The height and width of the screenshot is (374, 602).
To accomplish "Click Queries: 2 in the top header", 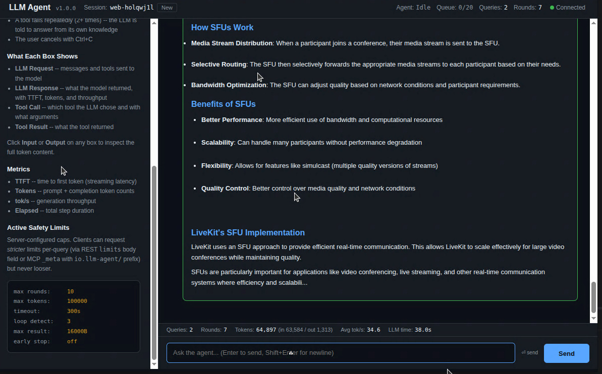I will [493, 8].
